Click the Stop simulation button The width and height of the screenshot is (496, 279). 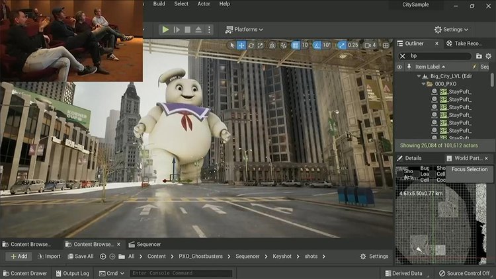click(x=188, y=30)
